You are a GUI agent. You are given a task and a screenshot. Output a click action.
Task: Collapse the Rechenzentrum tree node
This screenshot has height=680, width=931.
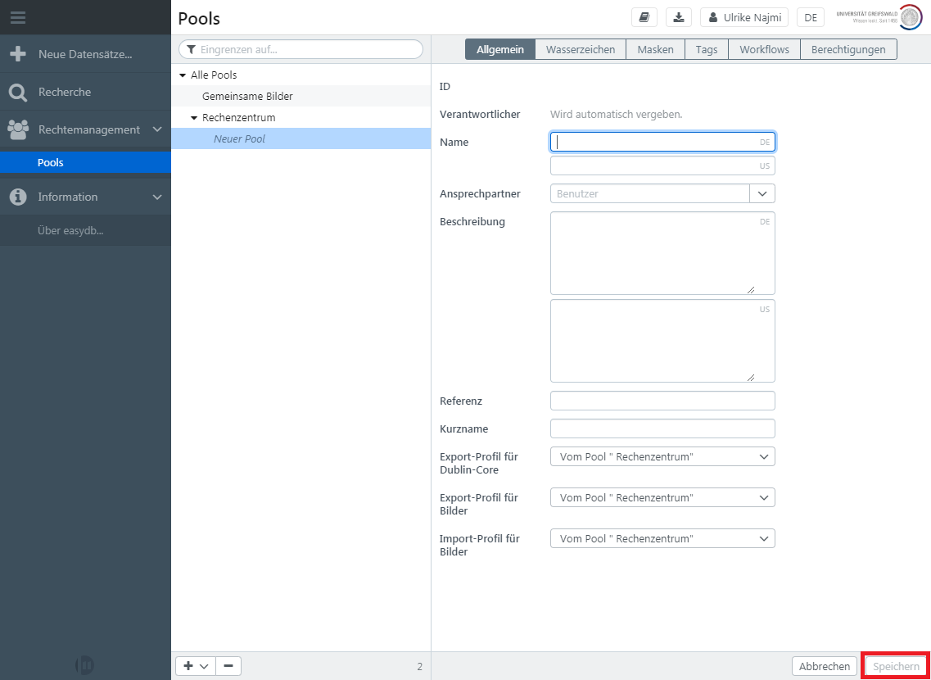pyautogui.click(x=194, y=118)
